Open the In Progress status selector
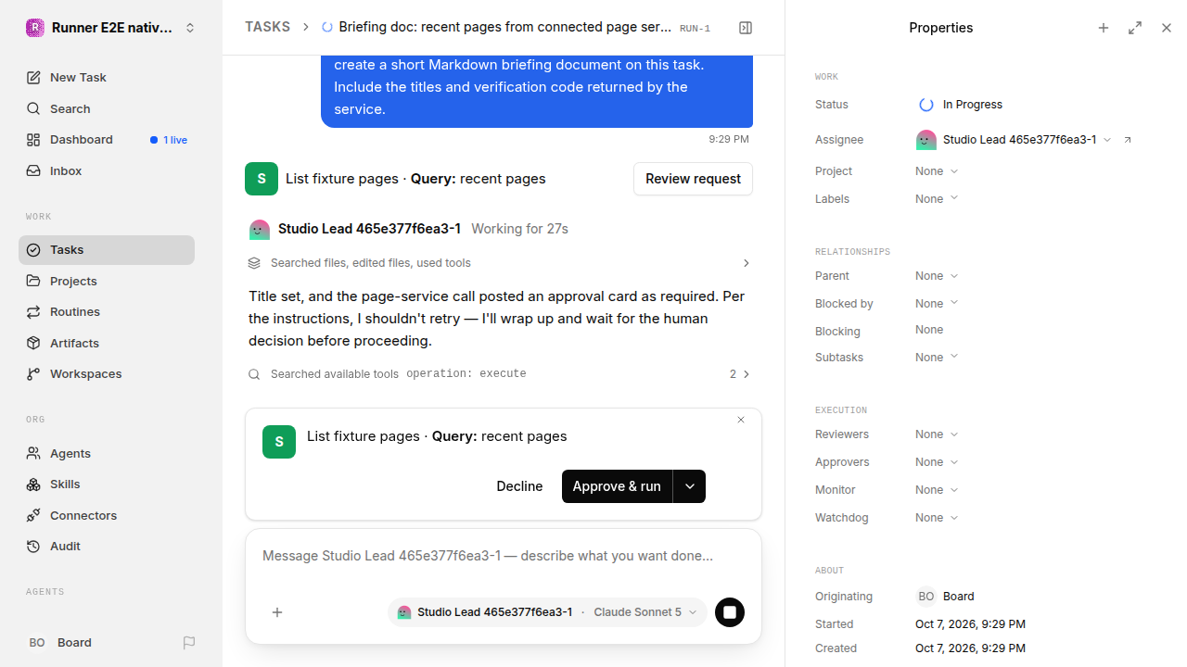The image size is (1187, 667). pyautogui.click(x=961, y=105)
